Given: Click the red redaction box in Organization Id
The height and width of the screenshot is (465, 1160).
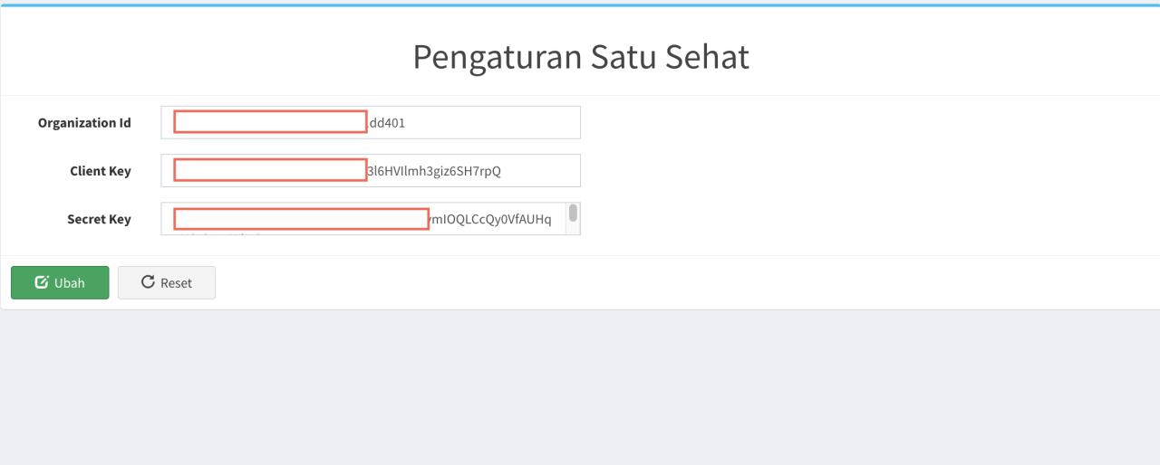Looking at the screenshot, I should [x=270, y=122].
